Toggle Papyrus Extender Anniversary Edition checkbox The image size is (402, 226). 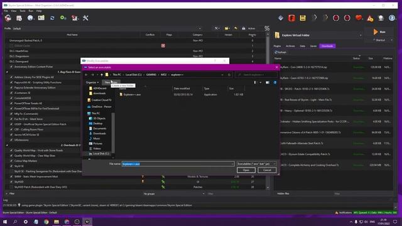pos(11,88)
